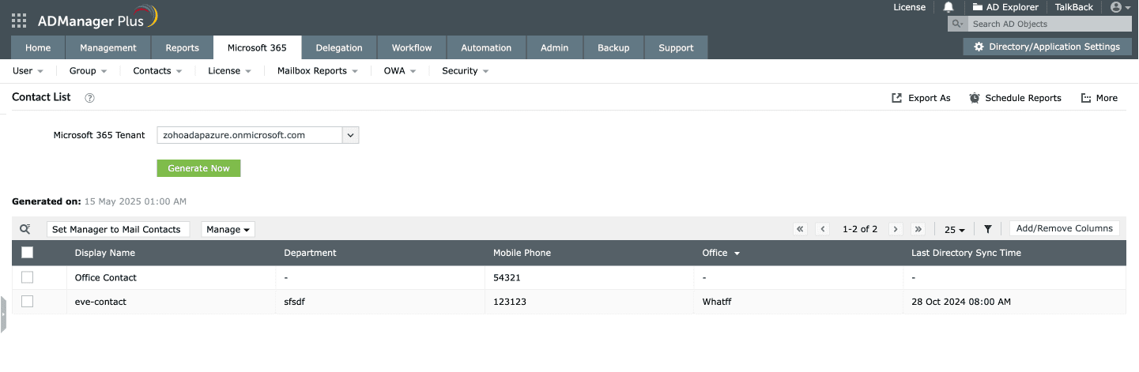Tick the select-all header checkbox

28,253
